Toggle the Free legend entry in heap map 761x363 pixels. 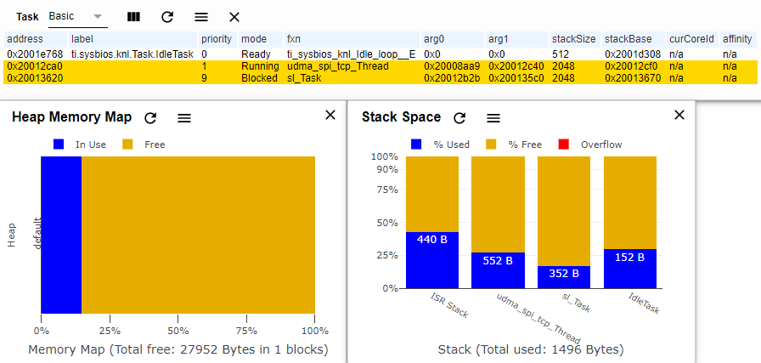tap(144, 145)
